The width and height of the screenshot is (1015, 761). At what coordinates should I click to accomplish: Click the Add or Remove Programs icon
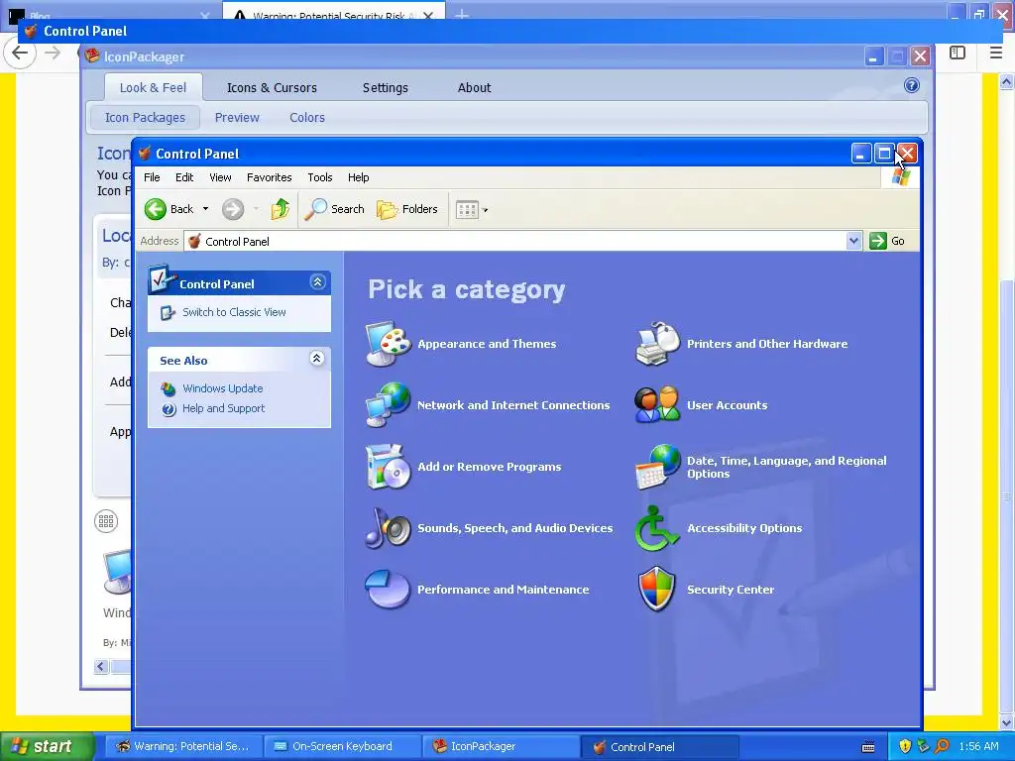point(388,466)
